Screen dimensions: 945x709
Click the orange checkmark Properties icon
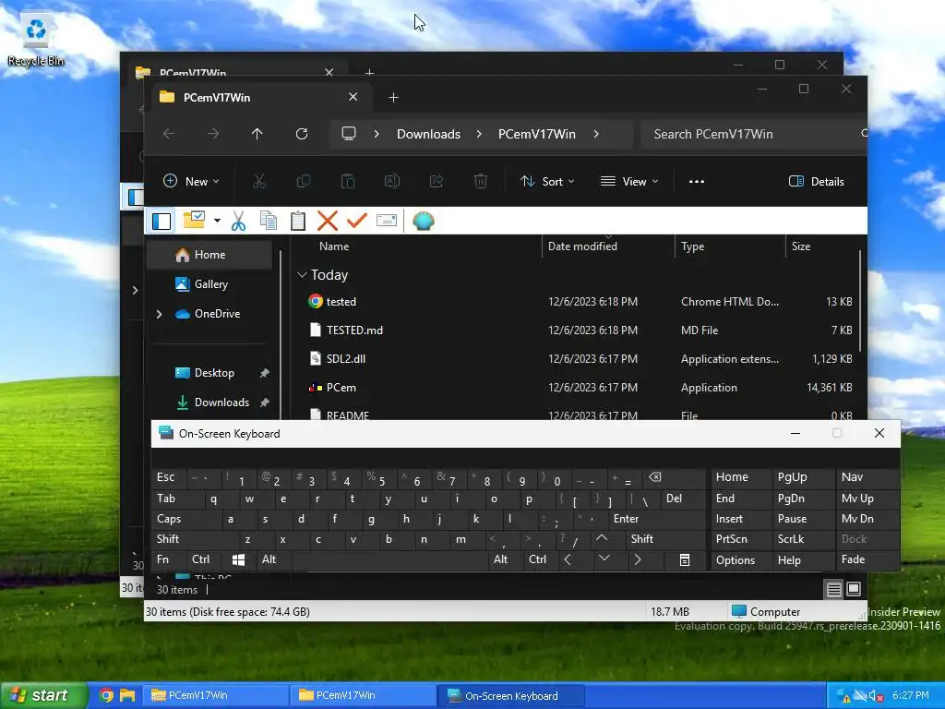pos(357,221)
